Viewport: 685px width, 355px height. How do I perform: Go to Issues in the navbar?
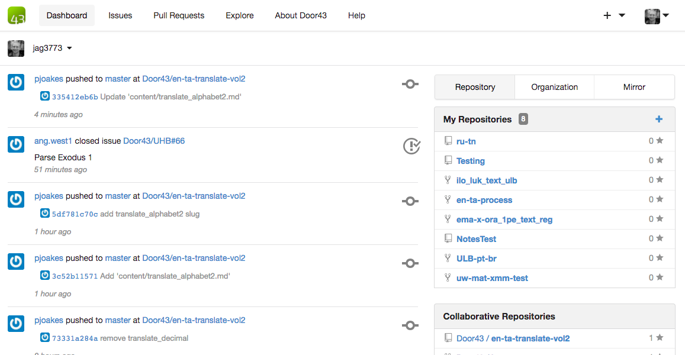point(120,15)
